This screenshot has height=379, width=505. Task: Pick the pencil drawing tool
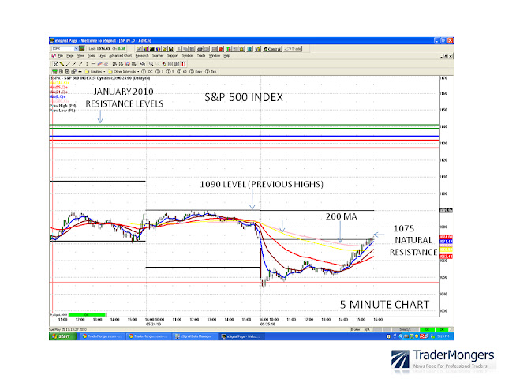click(x=62, y=64)
